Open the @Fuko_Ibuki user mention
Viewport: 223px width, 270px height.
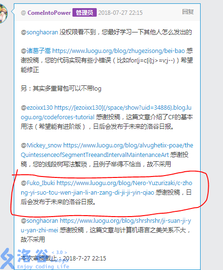[38, 183]
